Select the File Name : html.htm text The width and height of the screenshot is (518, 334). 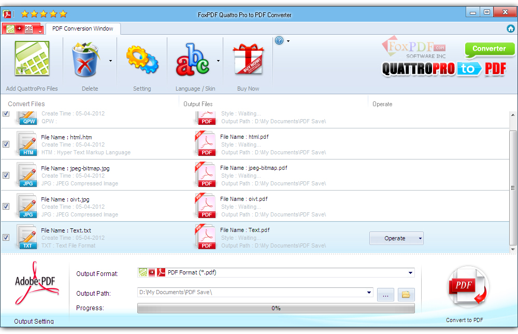click(x=66, y=137)
